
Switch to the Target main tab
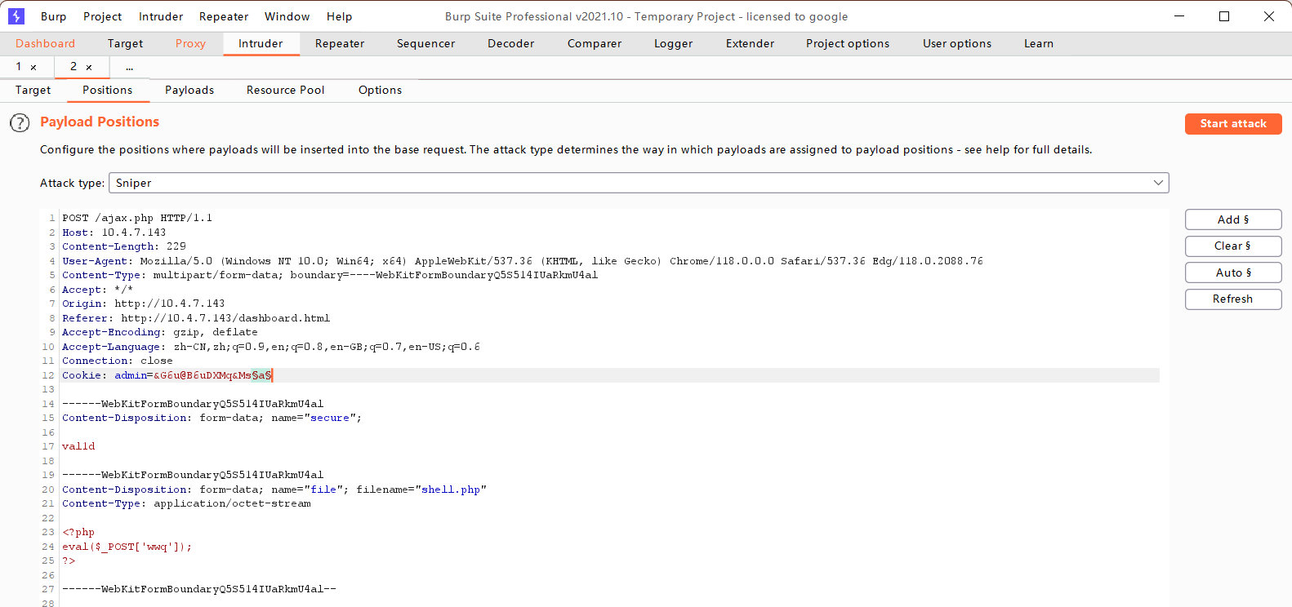point(125,43)
